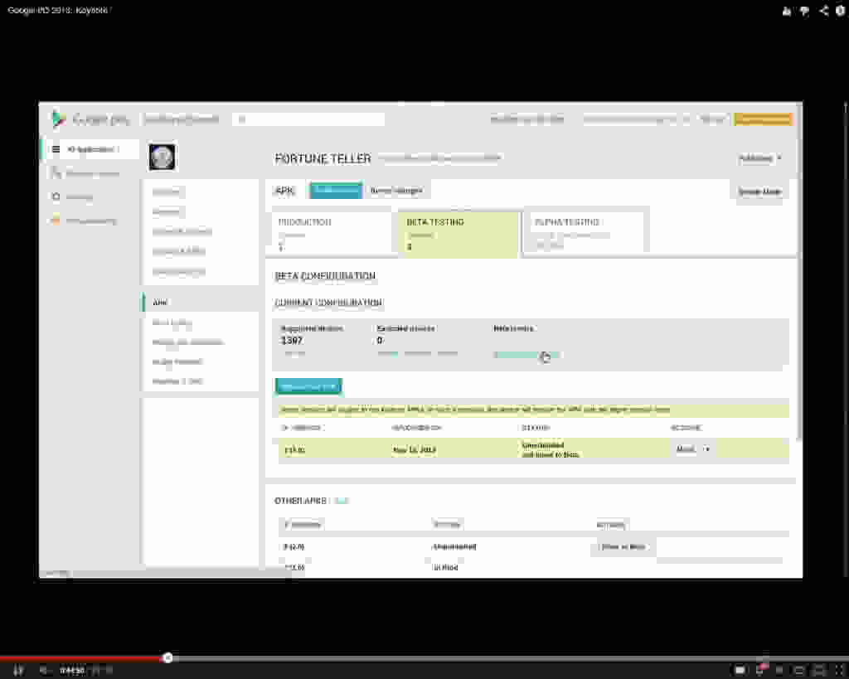Click the video title Google I/O 2013: Keynote
This screenshot has width=849, height=679.
point(58,10)
